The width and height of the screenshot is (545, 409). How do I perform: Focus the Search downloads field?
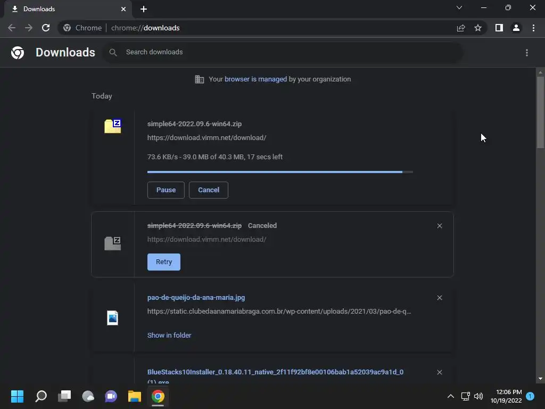point(283,53)
